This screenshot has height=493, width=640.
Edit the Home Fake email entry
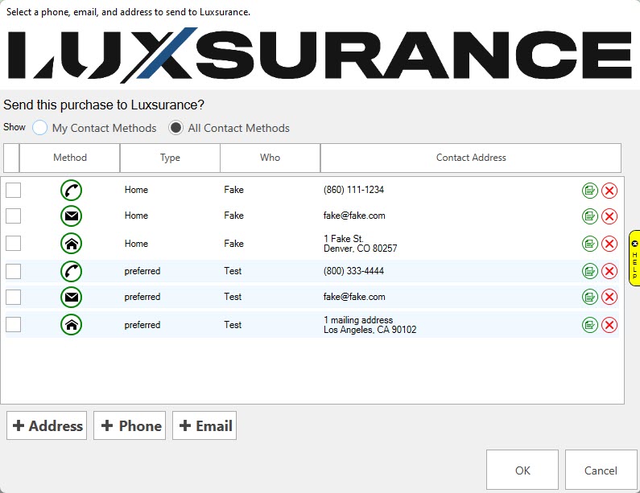pos(590,216)
